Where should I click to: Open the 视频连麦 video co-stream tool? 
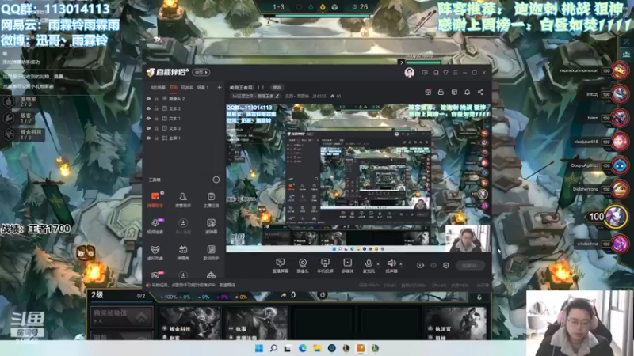point(155,226)
